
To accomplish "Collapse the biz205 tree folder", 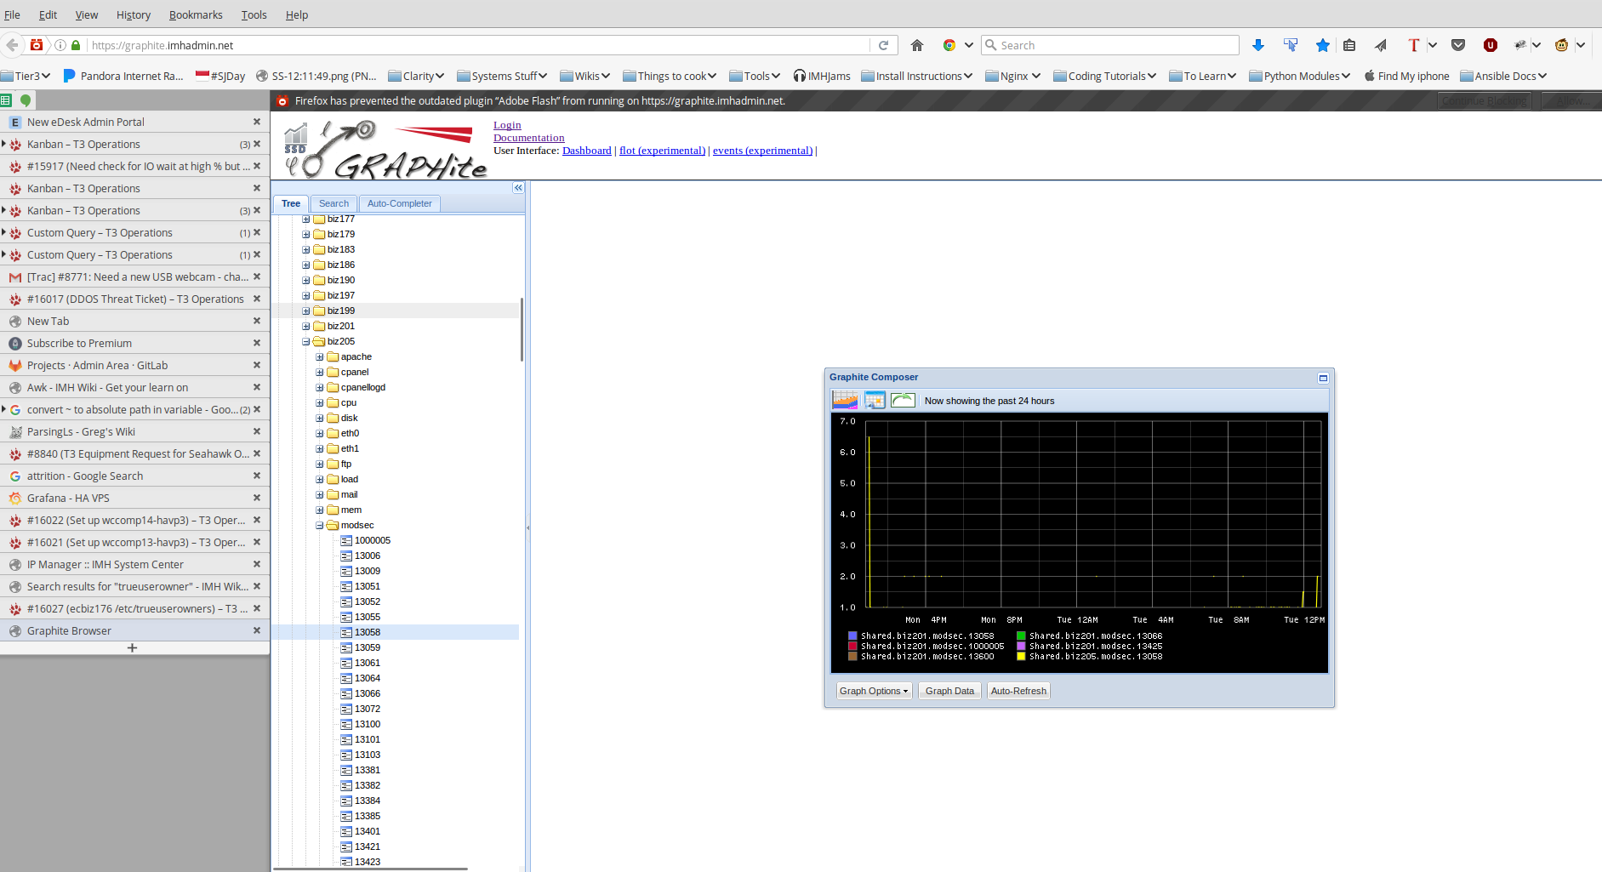I will click(306, 342).
